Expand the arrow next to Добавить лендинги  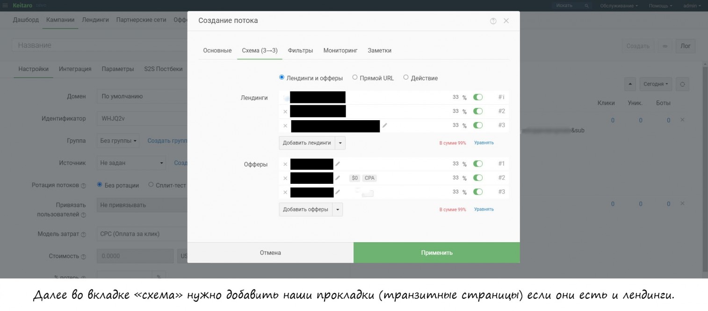point(340,143)
